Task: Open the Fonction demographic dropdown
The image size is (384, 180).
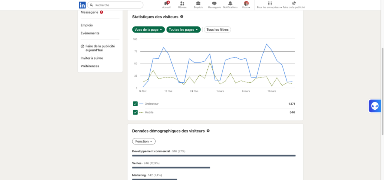Action: click(x=144, y=141)
